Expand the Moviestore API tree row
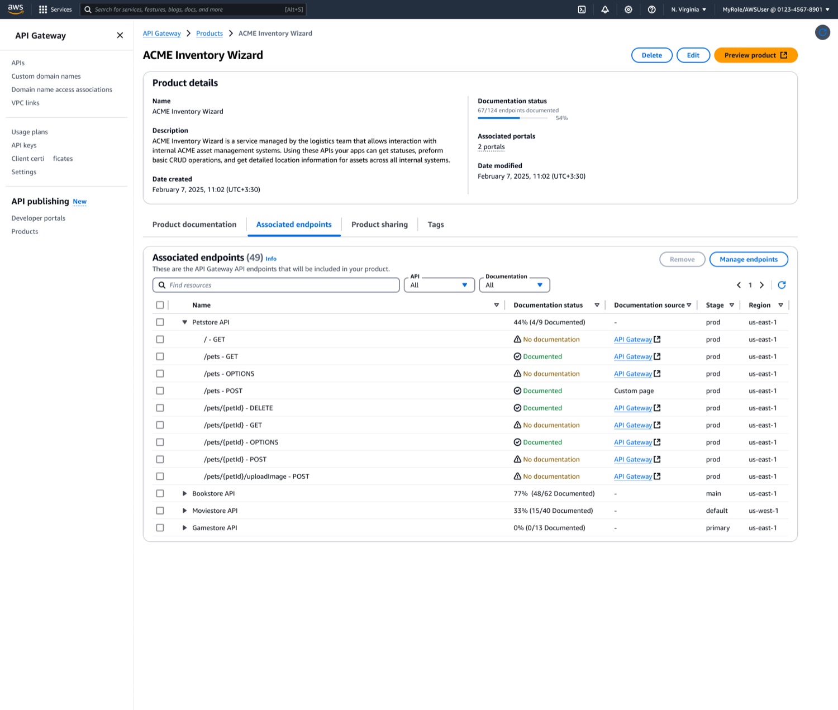 click(184, 511)
